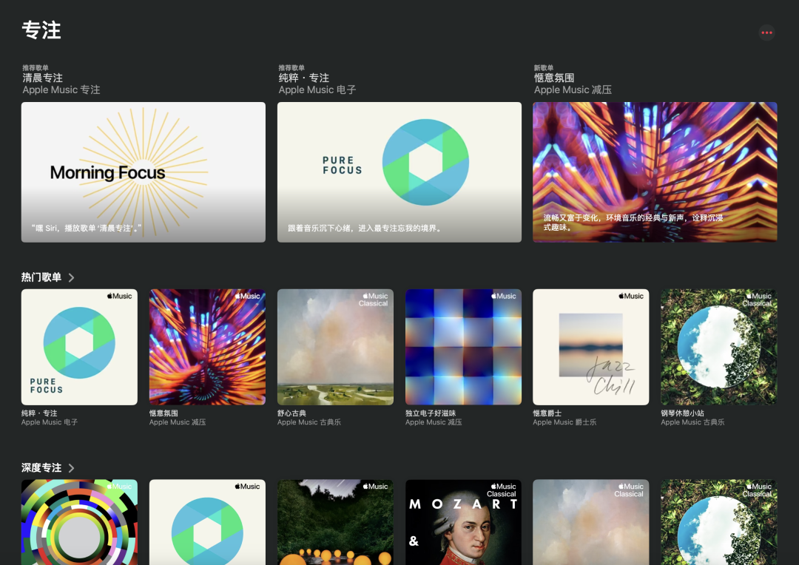Open the 热门歌单 section heading

point(41,277)
